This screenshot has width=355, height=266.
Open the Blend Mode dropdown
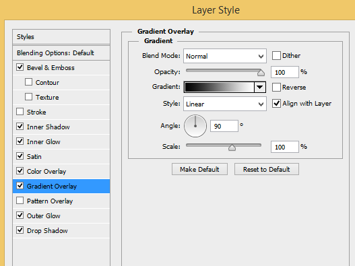tap(225, 56)
